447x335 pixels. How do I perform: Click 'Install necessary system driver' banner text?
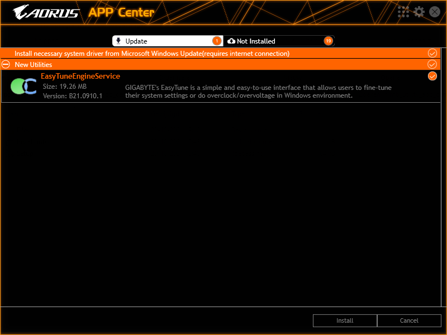tap(152, 54)
